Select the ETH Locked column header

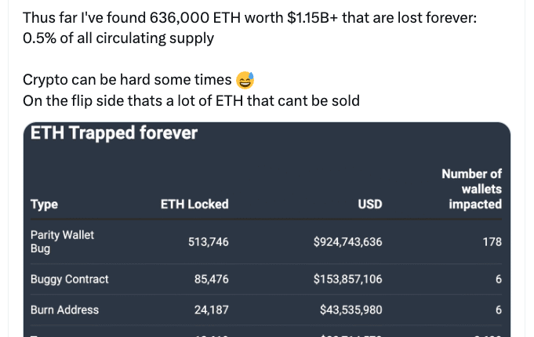(194, 205)
